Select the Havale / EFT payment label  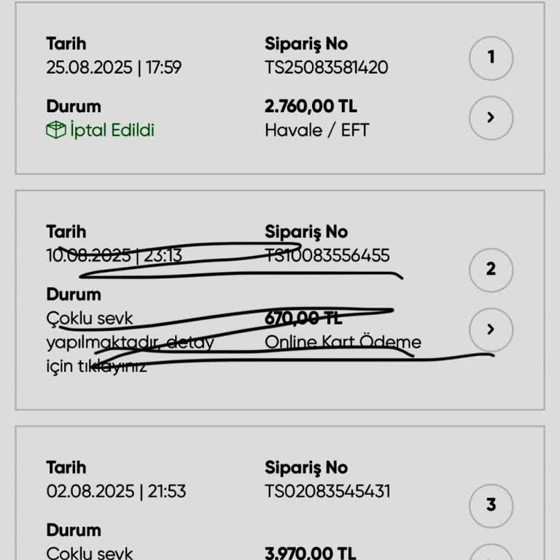pyautogui.click(x=316, y=131)
